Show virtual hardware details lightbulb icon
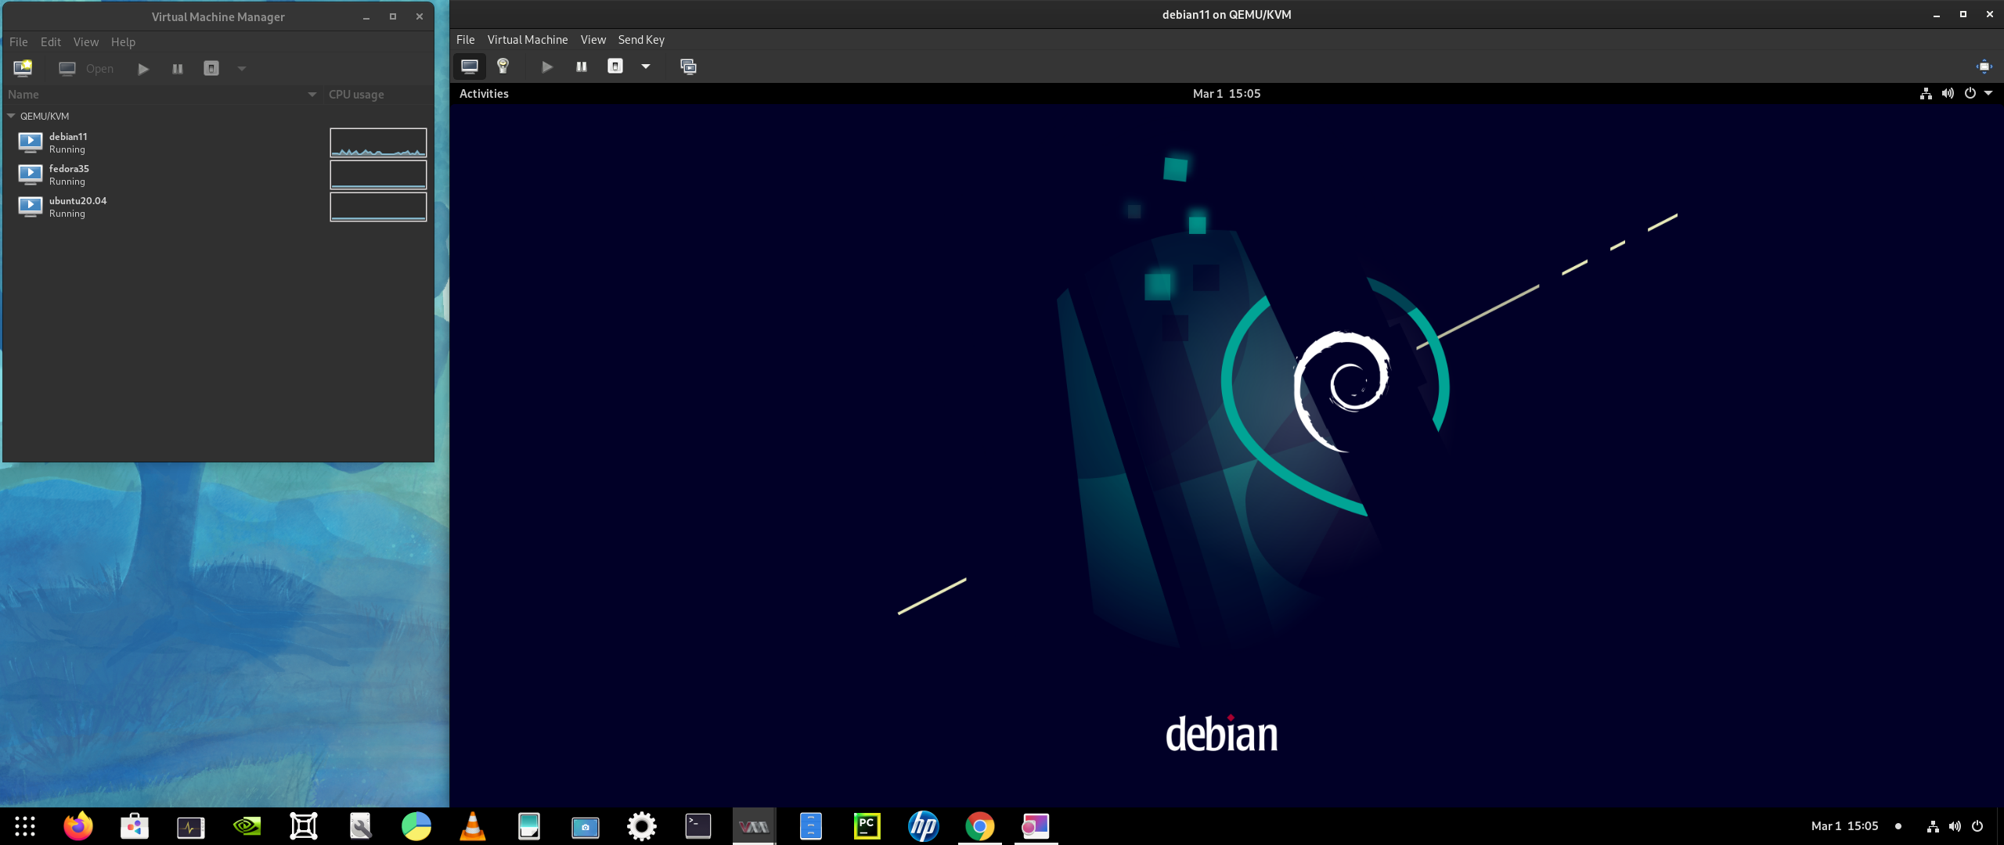 pyautogui.click(x=503, y=67)
